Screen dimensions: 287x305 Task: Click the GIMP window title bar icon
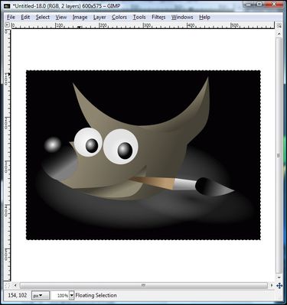coord(7,6)
